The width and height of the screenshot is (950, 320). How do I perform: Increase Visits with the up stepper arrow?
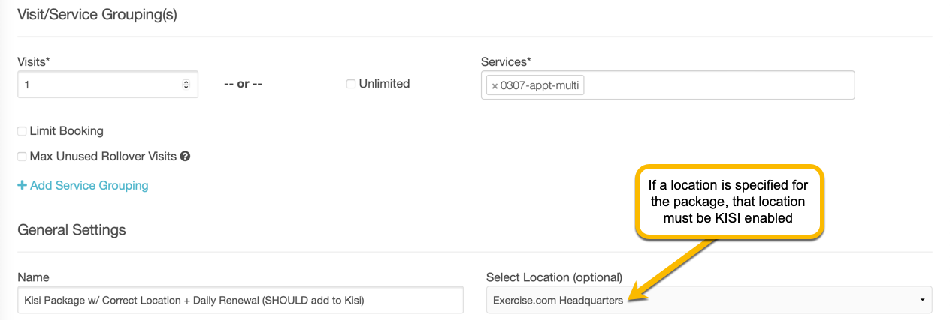[186, 82]
